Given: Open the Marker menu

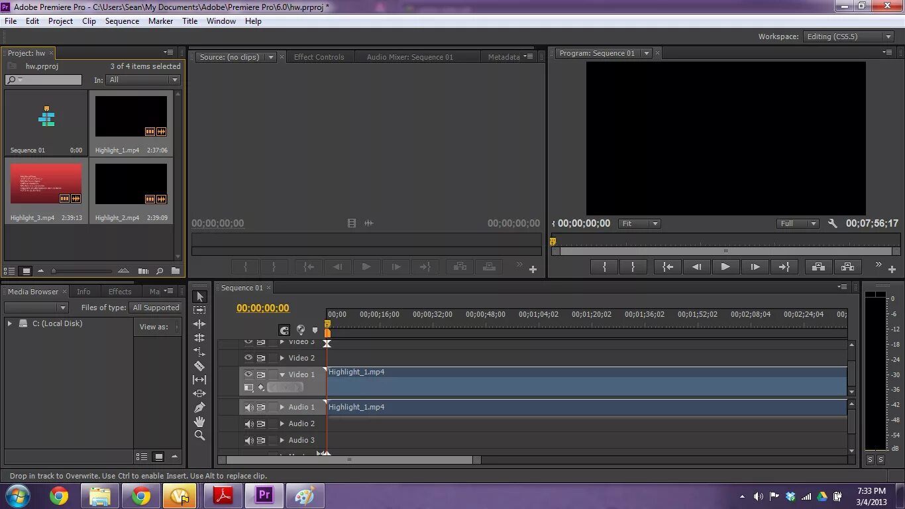Looking at the screenshot, I should (160, 21).
